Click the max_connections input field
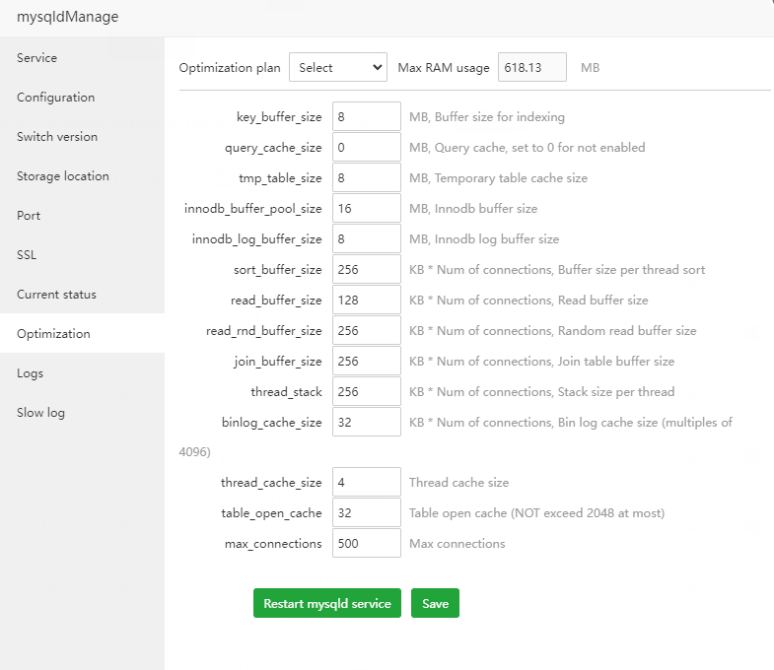774x670 pixels. coord(366,544)
